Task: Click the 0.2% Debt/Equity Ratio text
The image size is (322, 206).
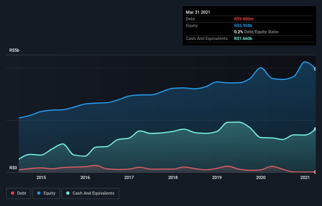Action: pos(256,32)
